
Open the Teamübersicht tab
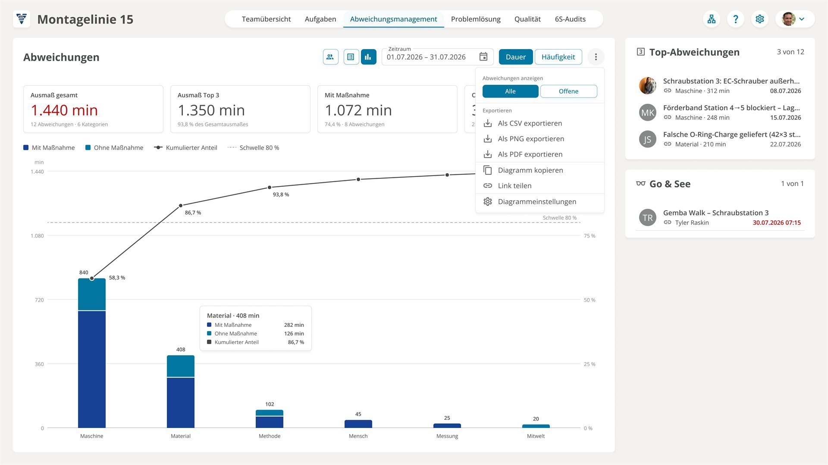point(266,19)
